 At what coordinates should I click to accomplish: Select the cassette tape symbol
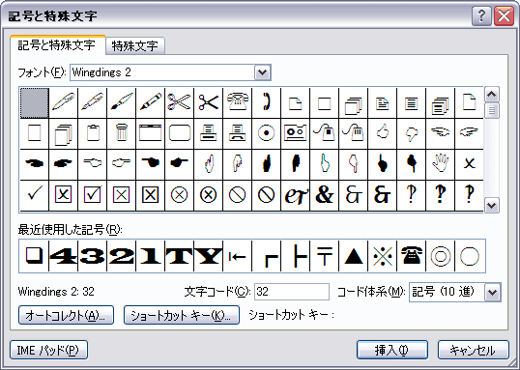click(x=295, y=133)
